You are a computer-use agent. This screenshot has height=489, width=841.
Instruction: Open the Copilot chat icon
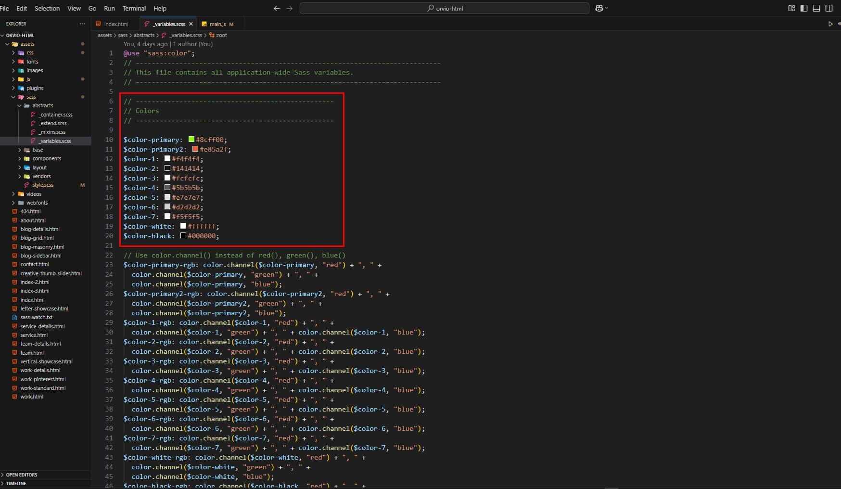coord(599,8)
